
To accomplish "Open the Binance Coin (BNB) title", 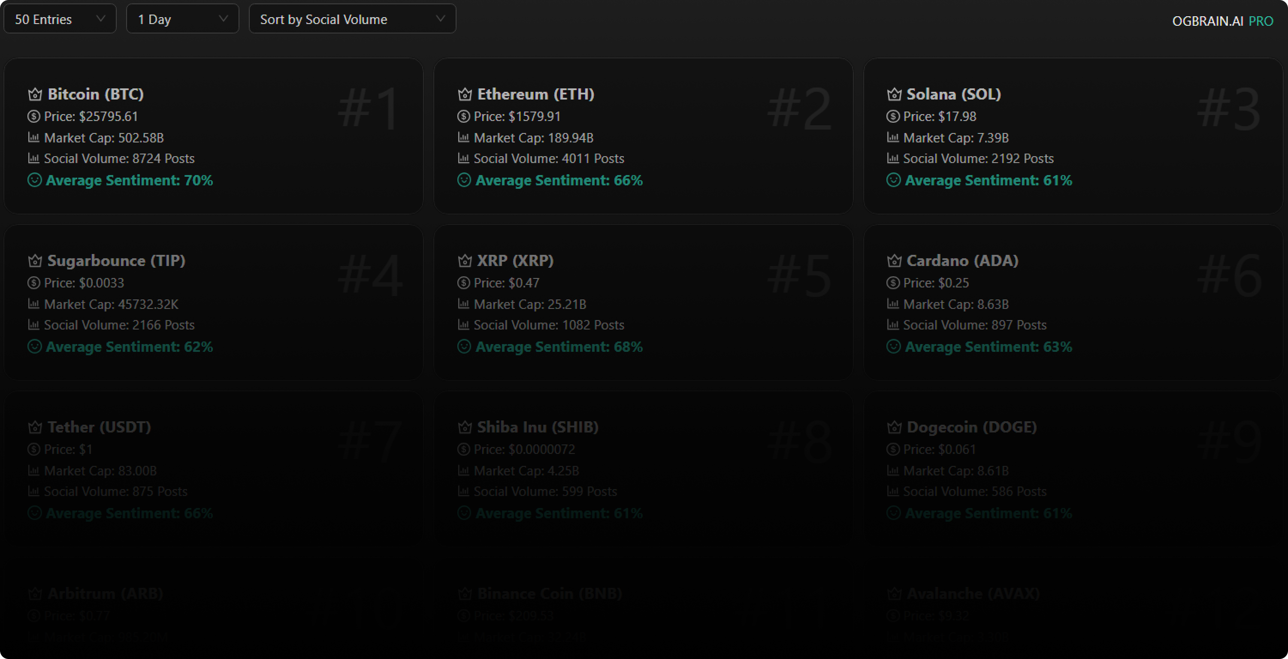I will [x=550, y=593].
